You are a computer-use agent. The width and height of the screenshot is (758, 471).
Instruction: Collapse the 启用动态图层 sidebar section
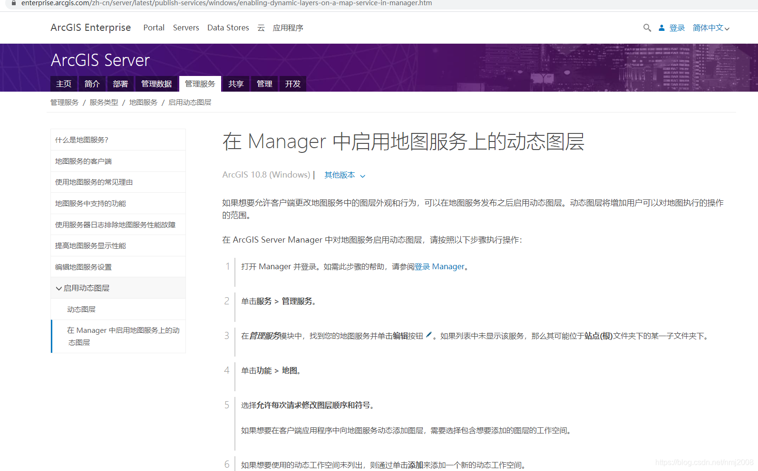coord(118,288)
